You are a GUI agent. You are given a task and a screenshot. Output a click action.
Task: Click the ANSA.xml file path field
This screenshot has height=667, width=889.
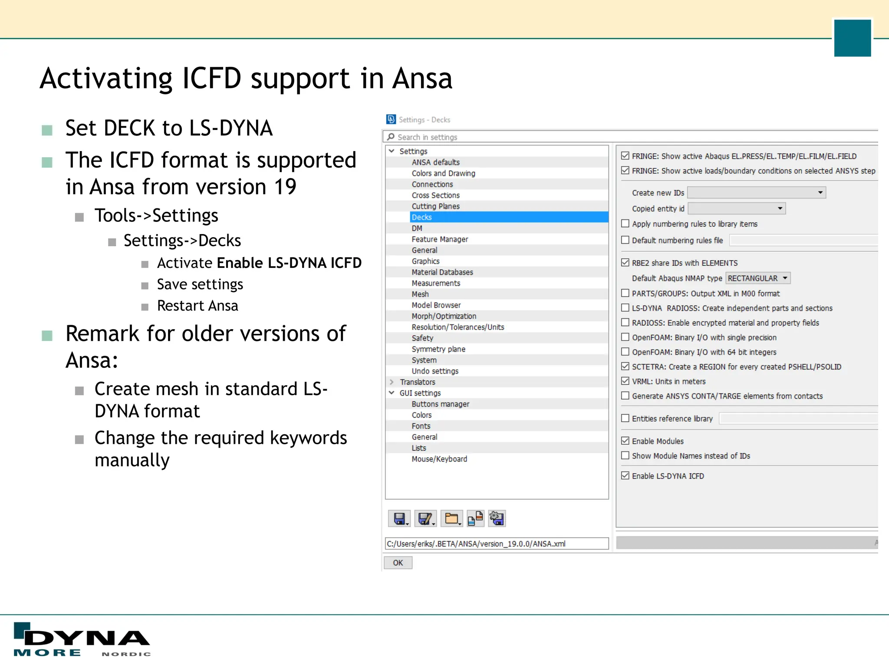point(497,544)
